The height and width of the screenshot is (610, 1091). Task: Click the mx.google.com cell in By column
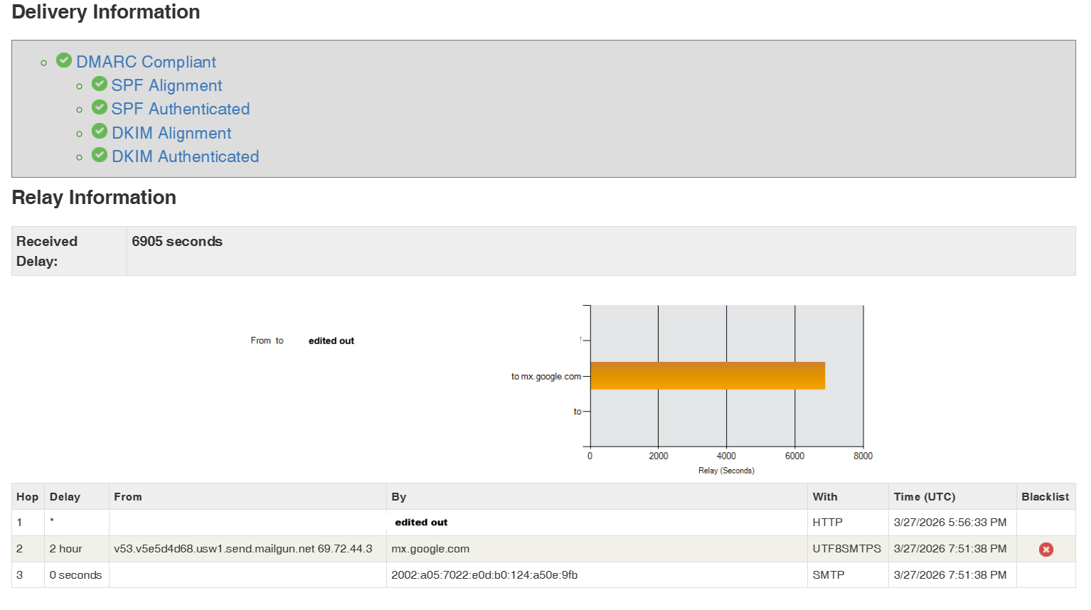(430, 549)
